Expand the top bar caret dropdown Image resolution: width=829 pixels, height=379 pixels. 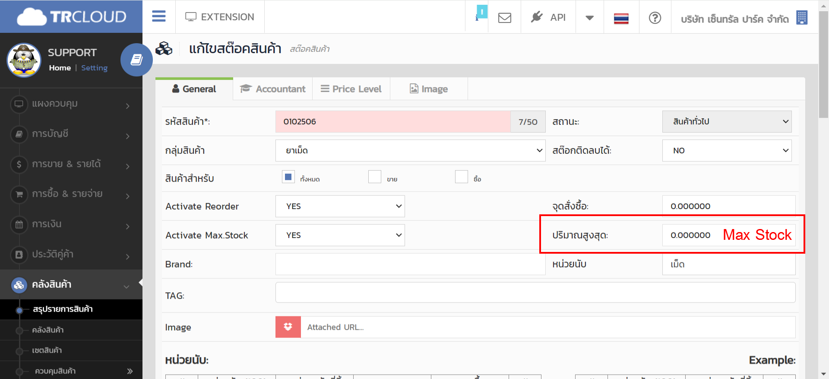589,18
